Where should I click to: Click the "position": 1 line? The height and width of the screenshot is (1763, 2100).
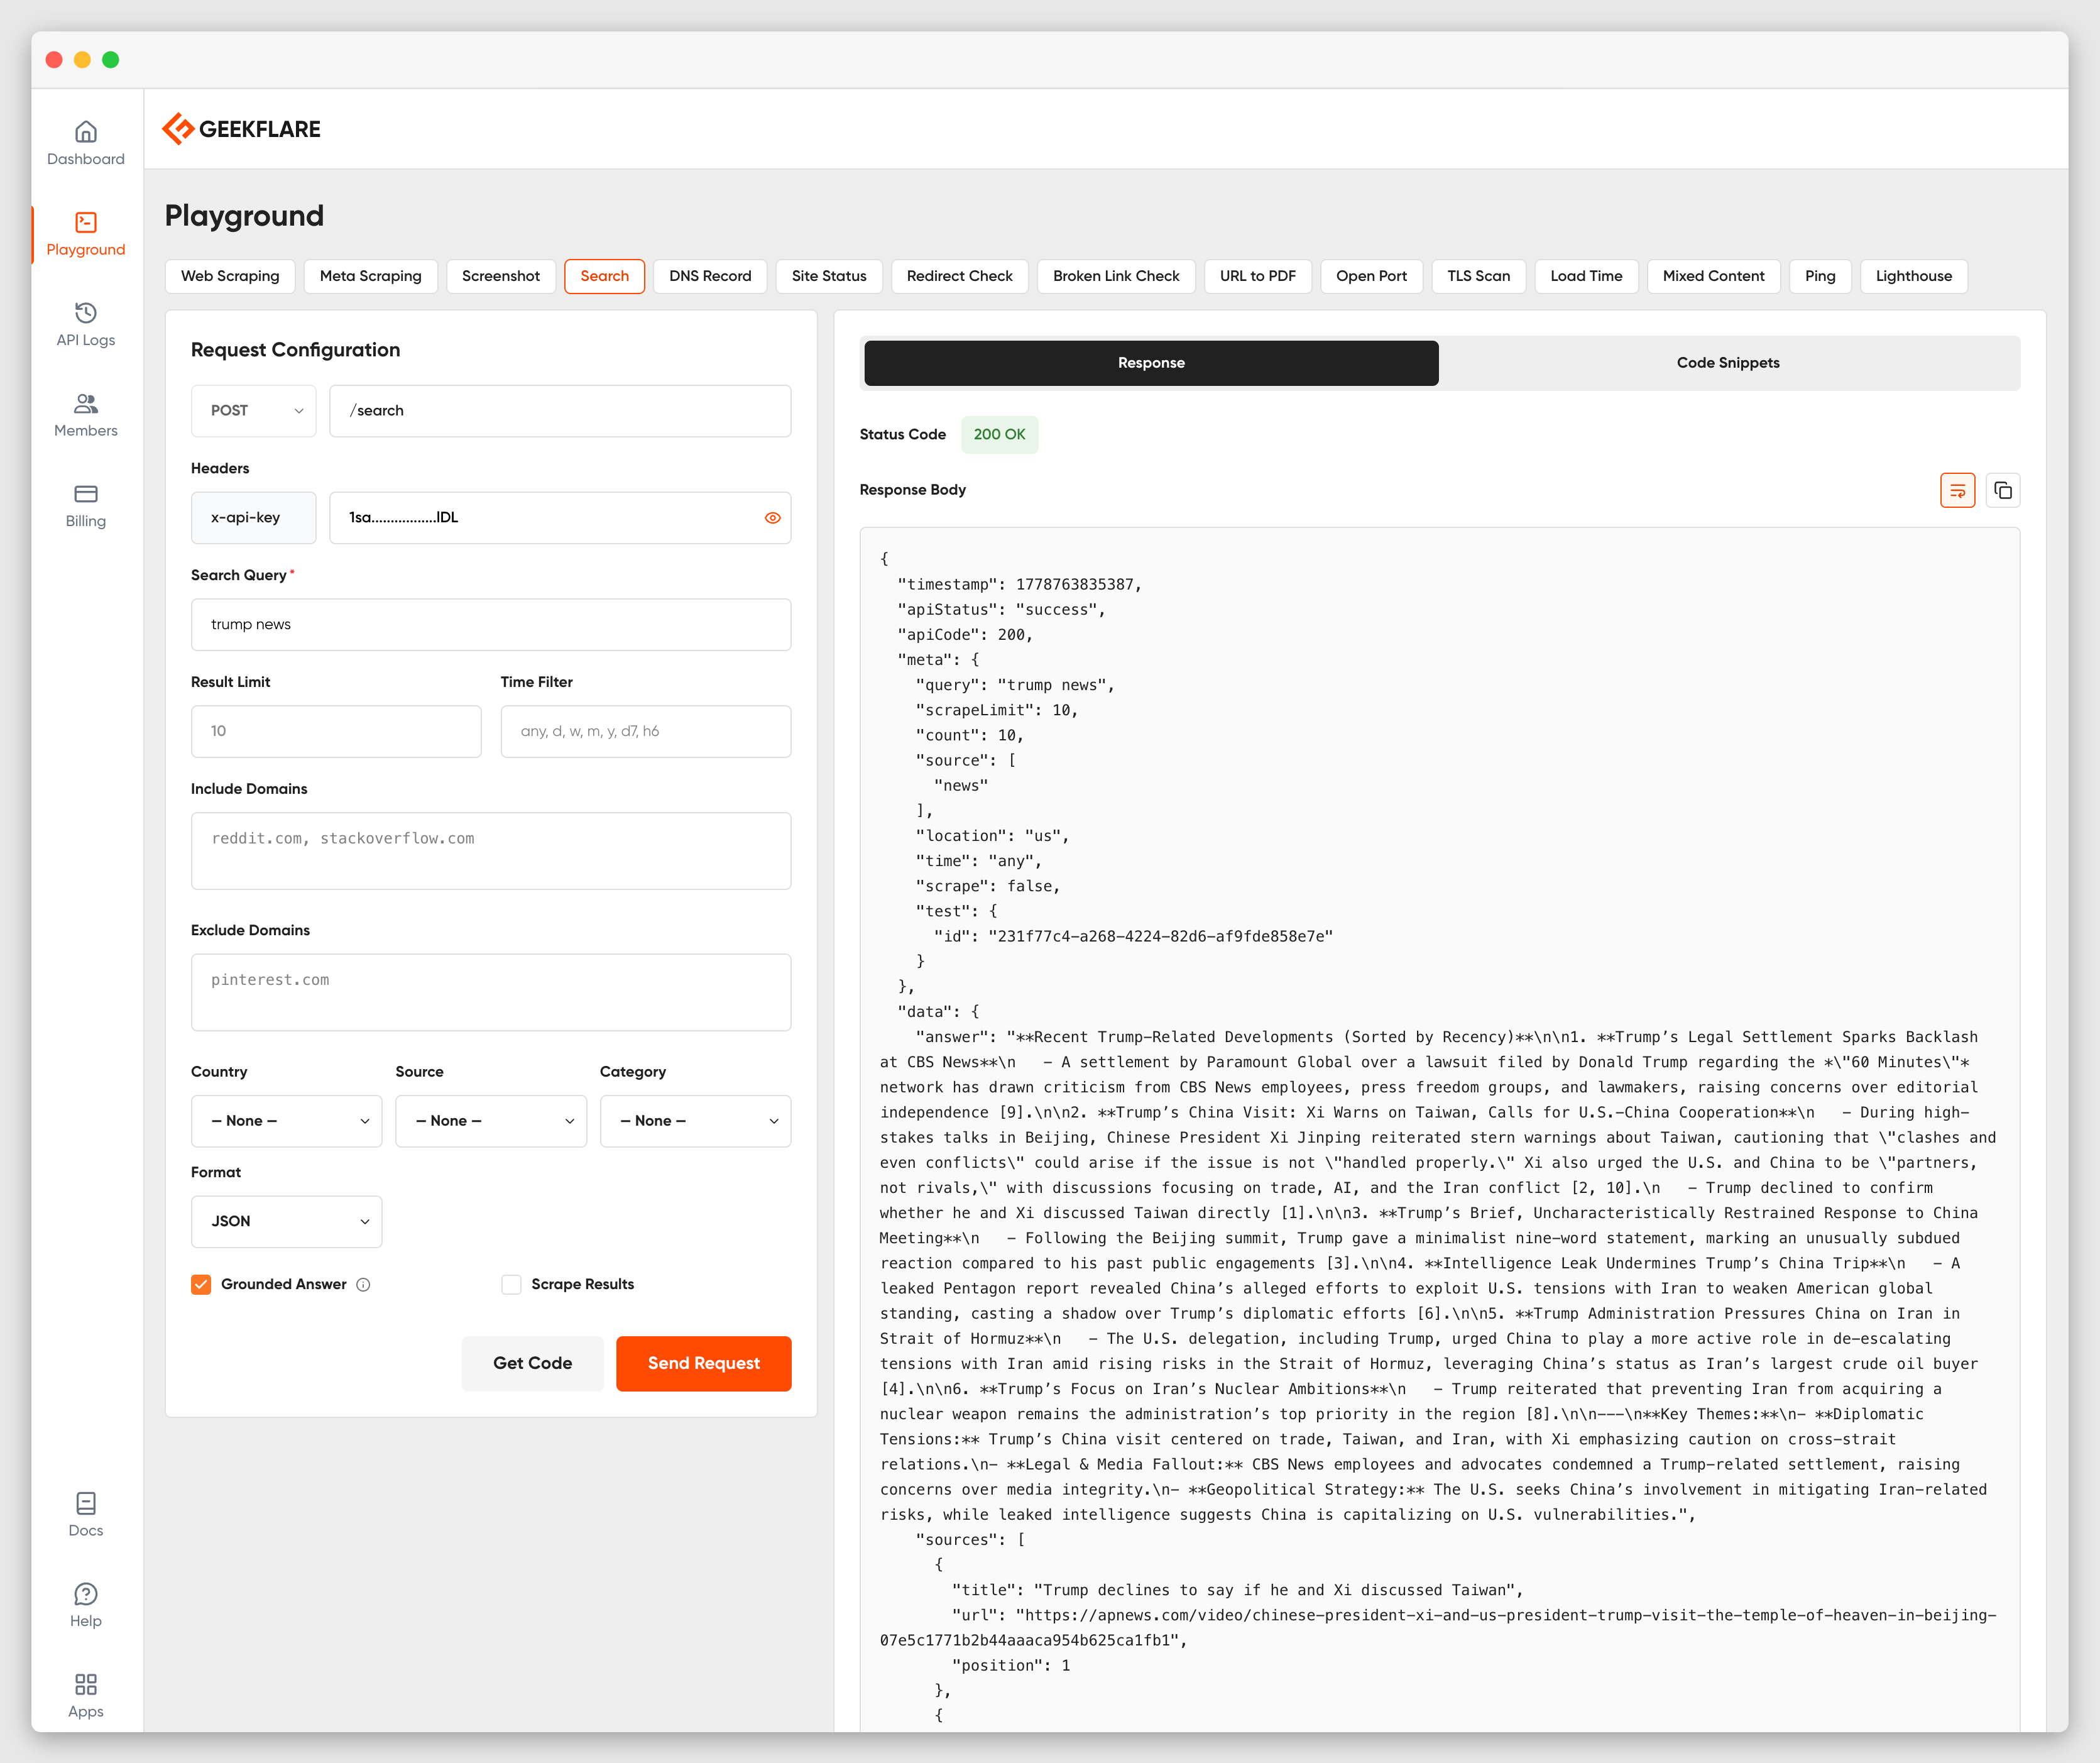(x=1010, y=1666)
